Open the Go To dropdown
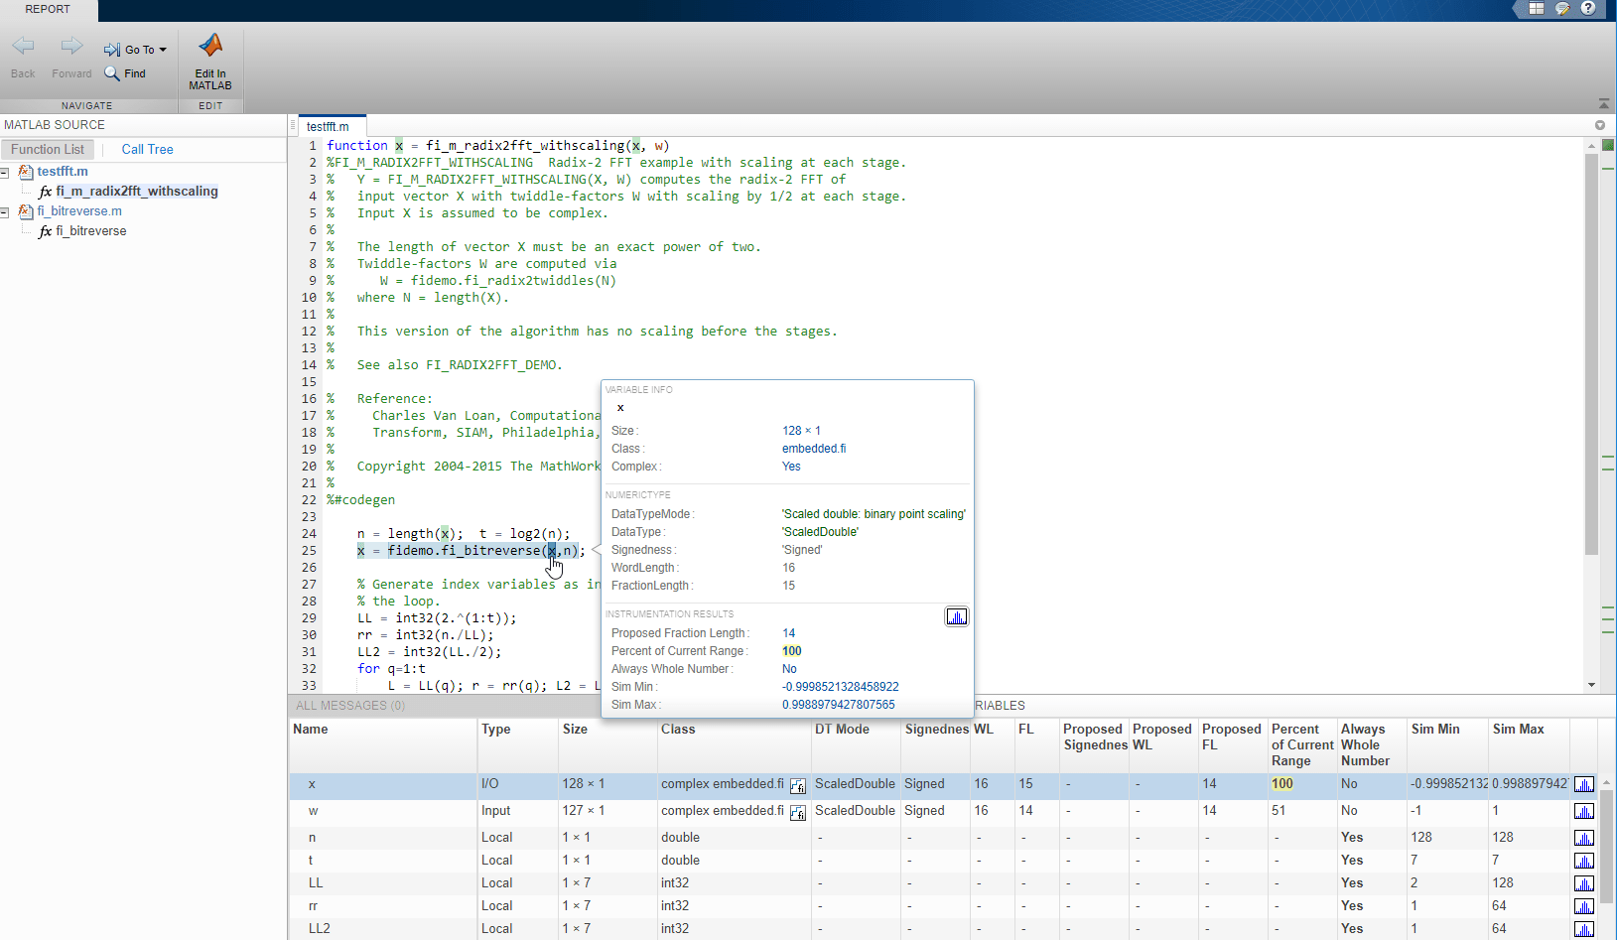Viewport: 1617px width, 940px height. click(x=136, y=50)
